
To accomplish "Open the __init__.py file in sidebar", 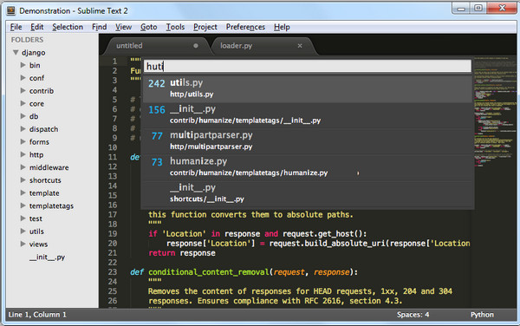I will tap(47, 257).
